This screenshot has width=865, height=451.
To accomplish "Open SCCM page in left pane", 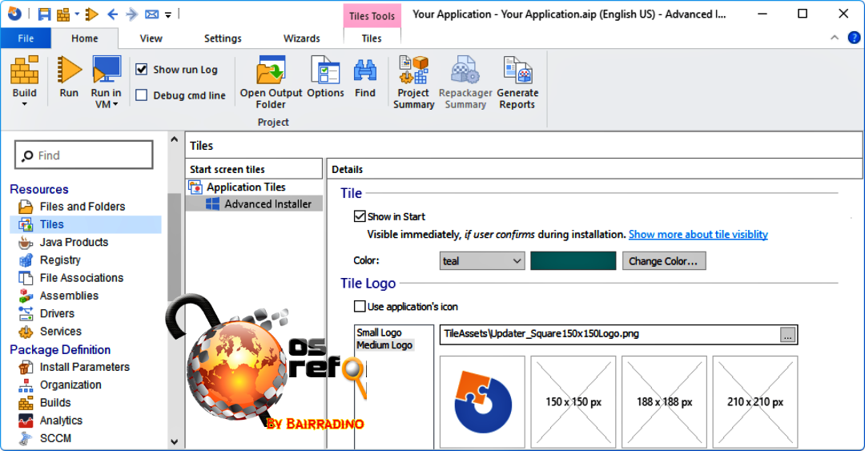I will (55, 438).
